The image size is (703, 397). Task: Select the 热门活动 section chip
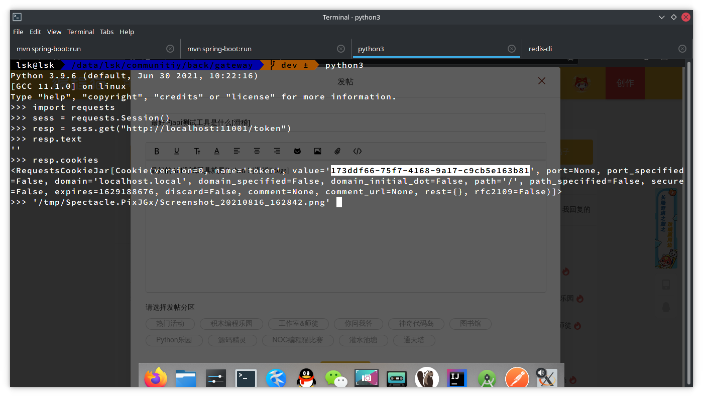(x=170, y=324)
